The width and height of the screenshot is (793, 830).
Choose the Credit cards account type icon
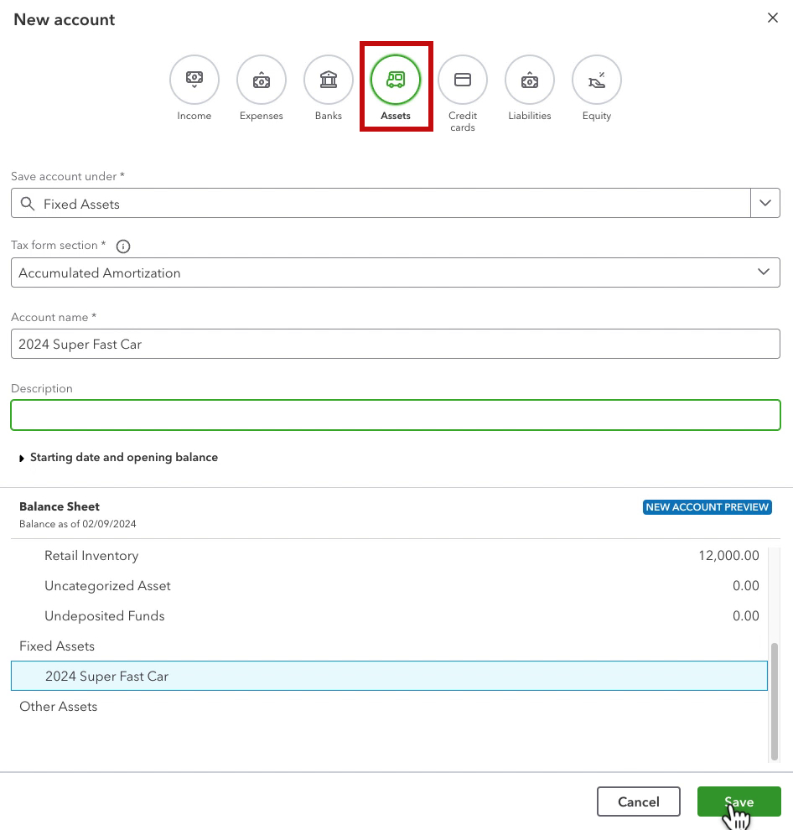click(x=463, y=80)
